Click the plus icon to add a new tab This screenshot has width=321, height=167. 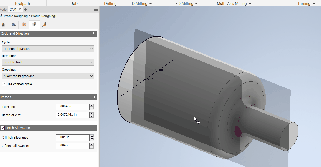(x=25, y=9)
